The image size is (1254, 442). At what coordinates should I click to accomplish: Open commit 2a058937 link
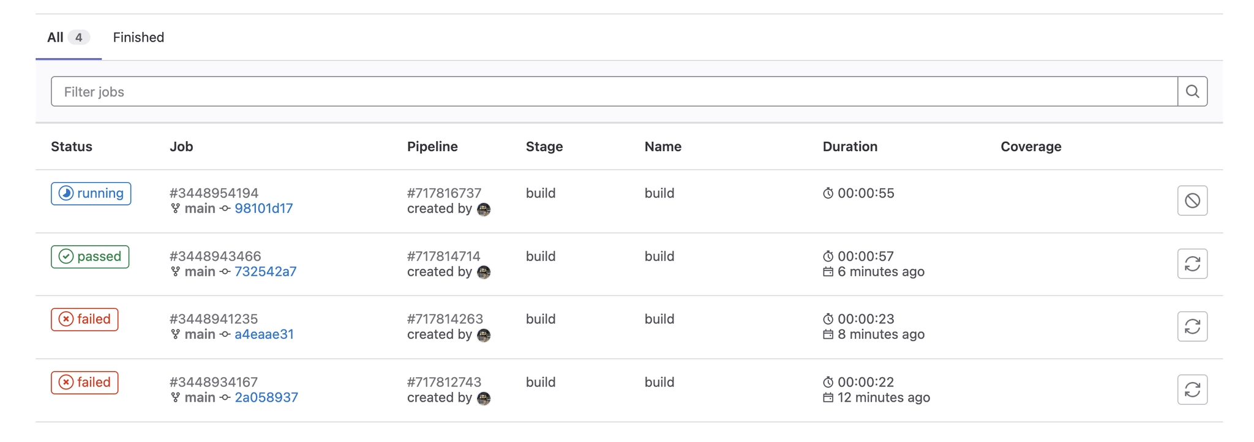[x=266, y=397]
